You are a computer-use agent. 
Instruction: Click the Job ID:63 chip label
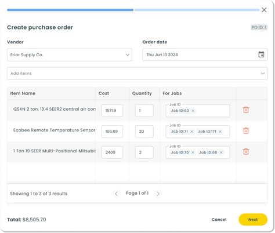(180, 111)
